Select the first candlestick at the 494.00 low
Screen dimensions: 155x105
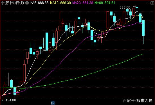click(x=2, y=95)
